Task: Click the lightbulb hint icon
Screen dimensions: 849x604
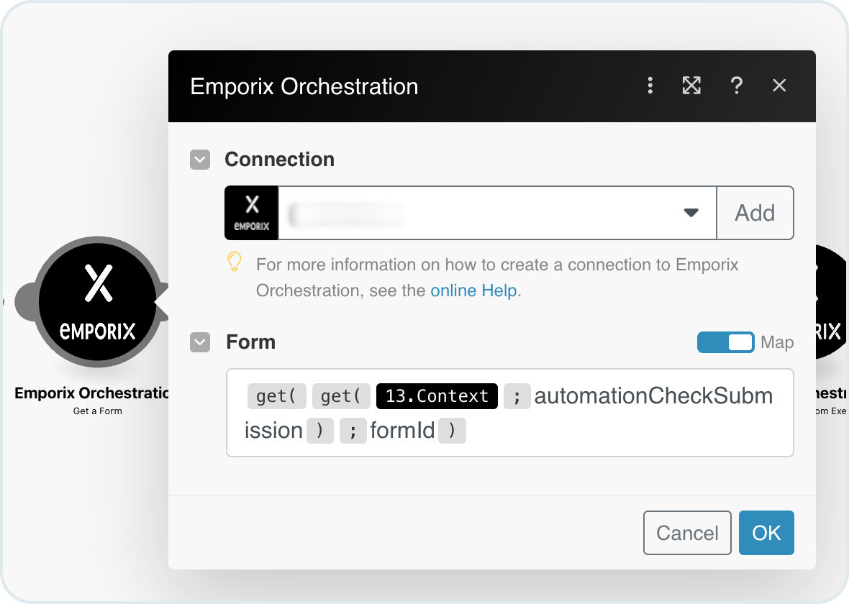Action: pos(234,262)
